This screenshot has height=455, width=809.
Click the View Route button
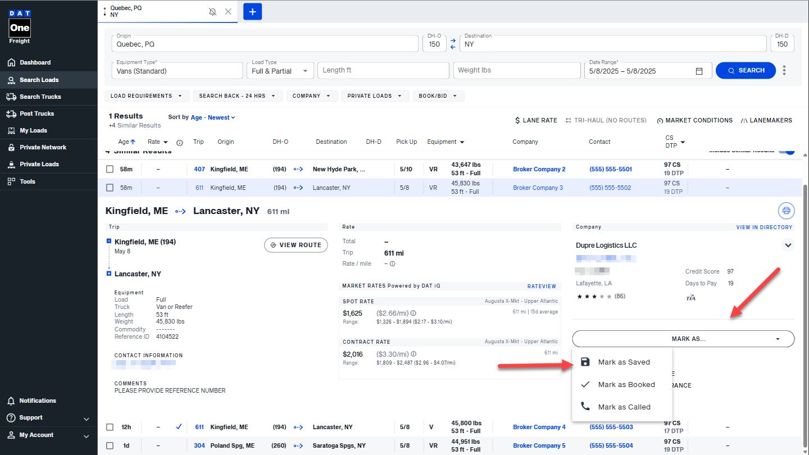[x=296, y=245]
